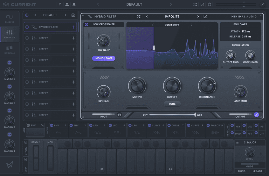This screenshot has width=269, height=176.
Task: Save the Hybrid Filter preset
Action: [205, 16]
